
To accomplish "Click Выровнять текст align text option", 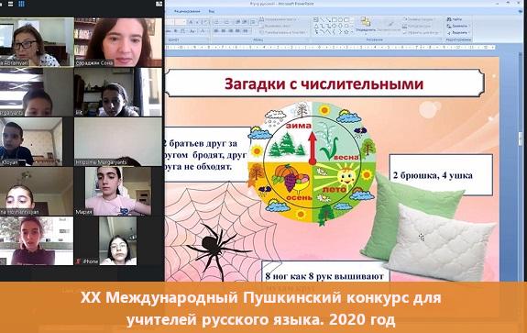I will pyautogui.click(x=276, y=26).
